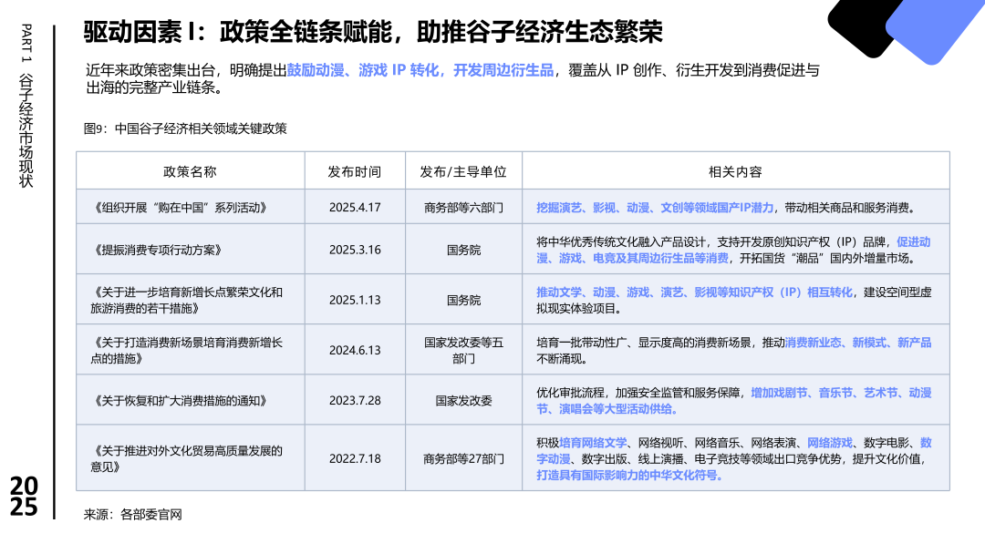This screenshot has width=985, height=554.
Task: Click the date 2024.6.13
Action: click(x=355, y=350)
